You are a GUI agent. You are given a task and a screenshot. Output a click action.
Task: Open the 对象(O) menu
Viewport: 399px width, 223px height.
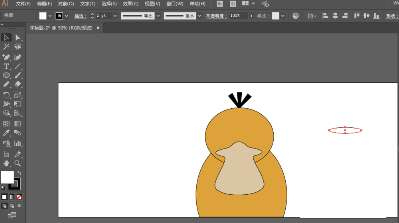(x=66, y=4)
